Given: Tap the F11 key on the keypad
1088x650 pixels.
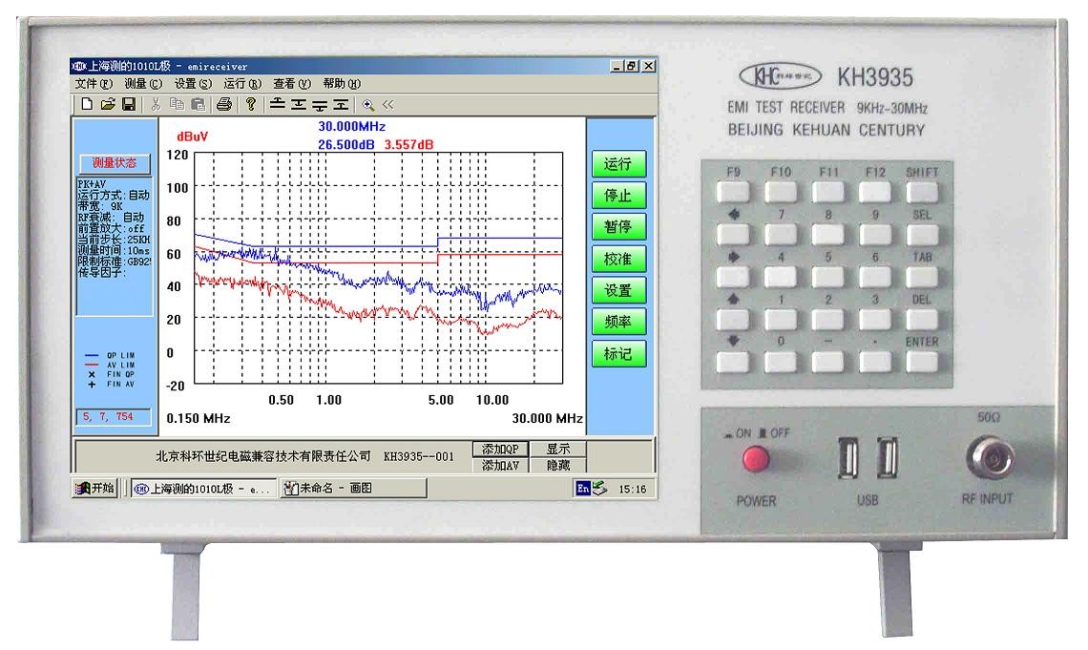Looking at the screenshot, I should click(x=827, y=192).
